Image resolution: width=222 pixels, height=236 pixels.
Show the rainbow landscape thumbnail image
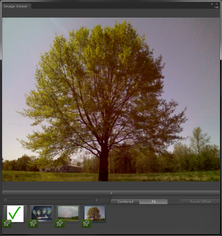click(x=68, y=213)
